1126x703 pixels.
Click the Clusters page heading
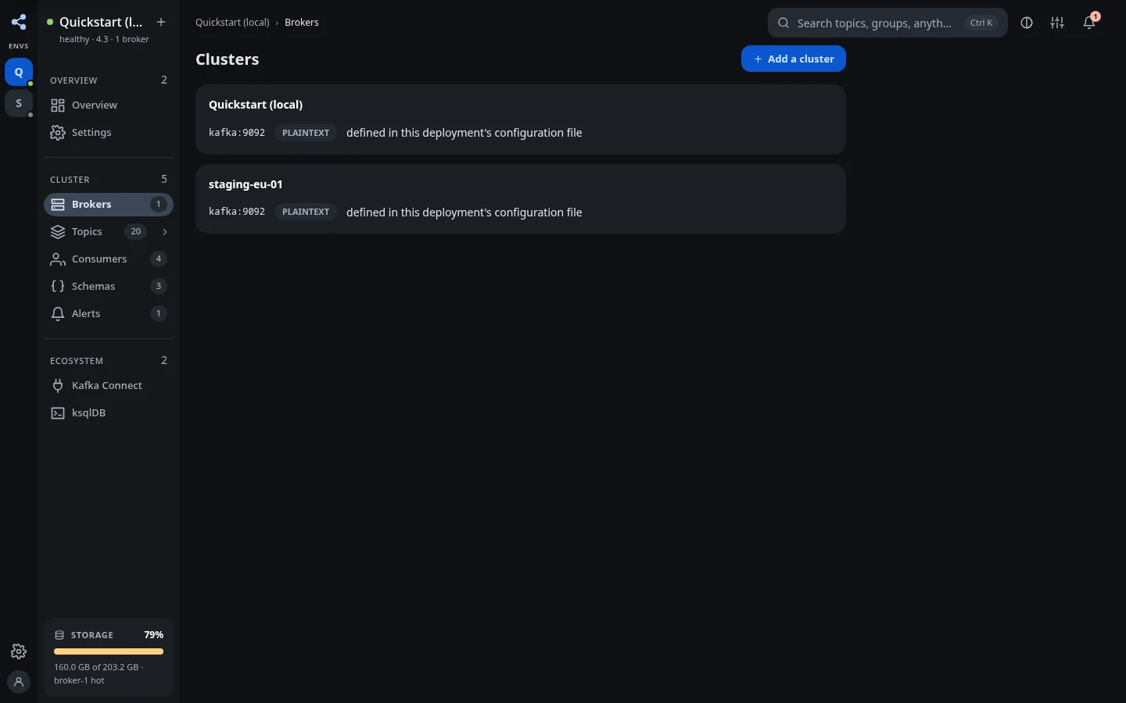pyautogui.click(x=228, y=59)
